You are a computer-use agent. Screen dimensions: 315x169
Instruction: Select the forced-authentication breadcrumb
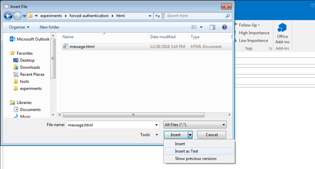click(x=89, y=16)
